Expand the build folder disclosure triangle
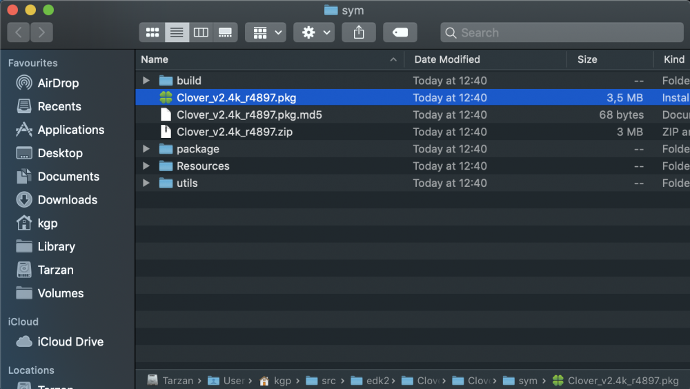Viewport: 690px width, 389px height. coord(146,81)
